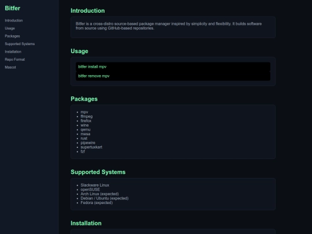The height and width of the screenshot is (234, 312).
Task: Click 'Fedora (expected)' list item
Action: click(96, 203)
